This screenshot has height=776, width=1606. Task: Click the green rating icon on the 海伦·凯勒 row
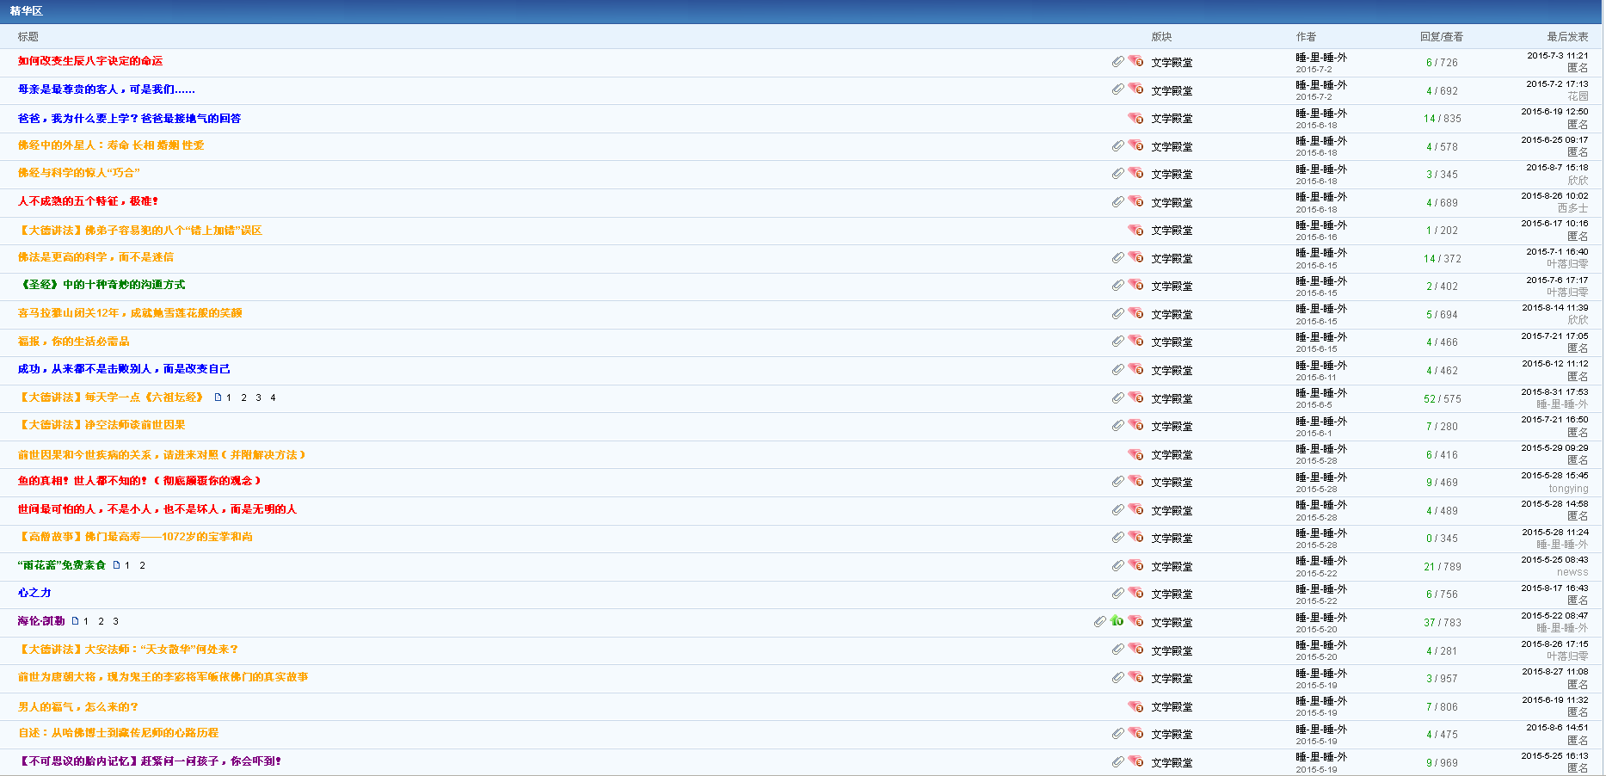pos(1117,620)
